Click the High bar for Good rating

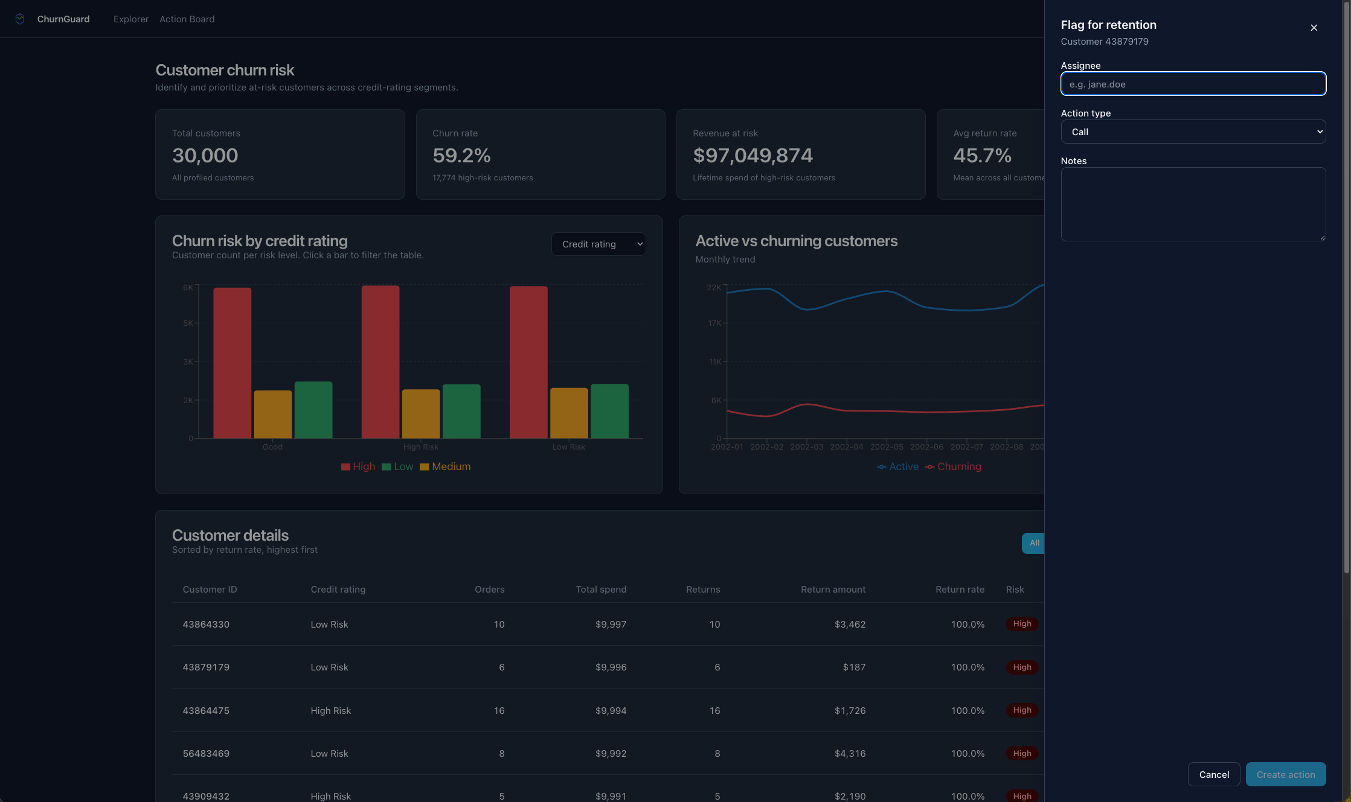coord(233,363)
